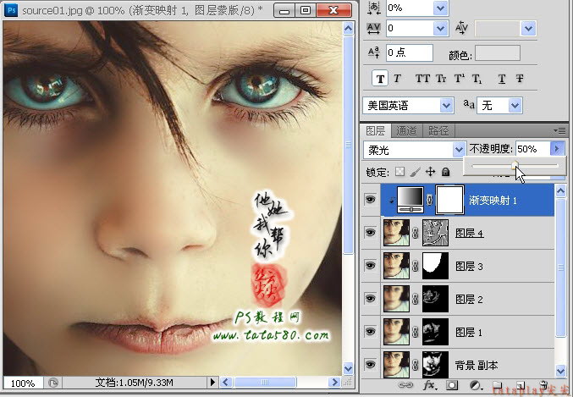
Task: Click canvas scroll left arrow
Action: (x=225, y=383)
